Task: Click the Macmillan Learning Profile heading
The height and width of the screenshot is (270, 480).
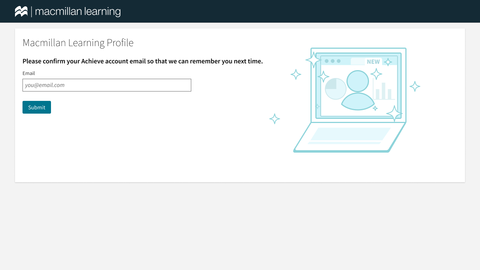Action: (x=78, y=43)
